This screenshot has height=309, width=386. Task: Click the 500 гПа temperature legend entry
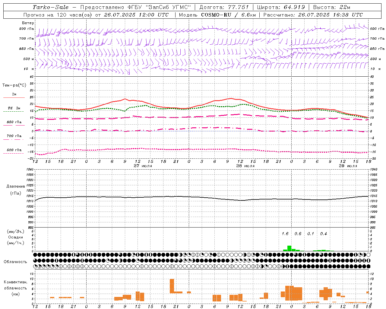[x=14, y=150]
